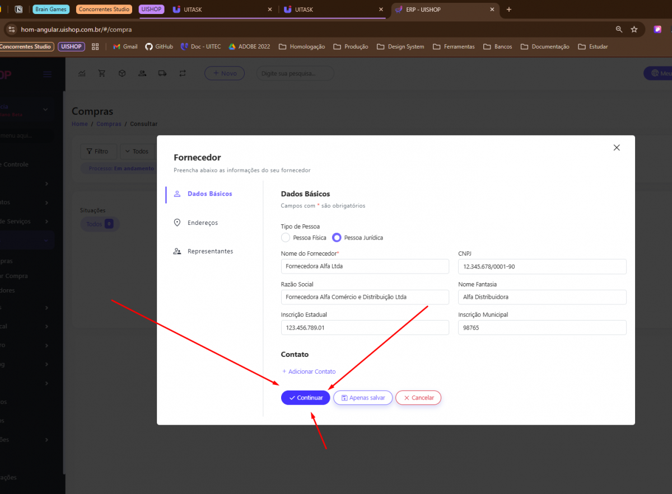
Task: Select the Pessoa Jurídica radio button
Action: (x=337, y=238)
